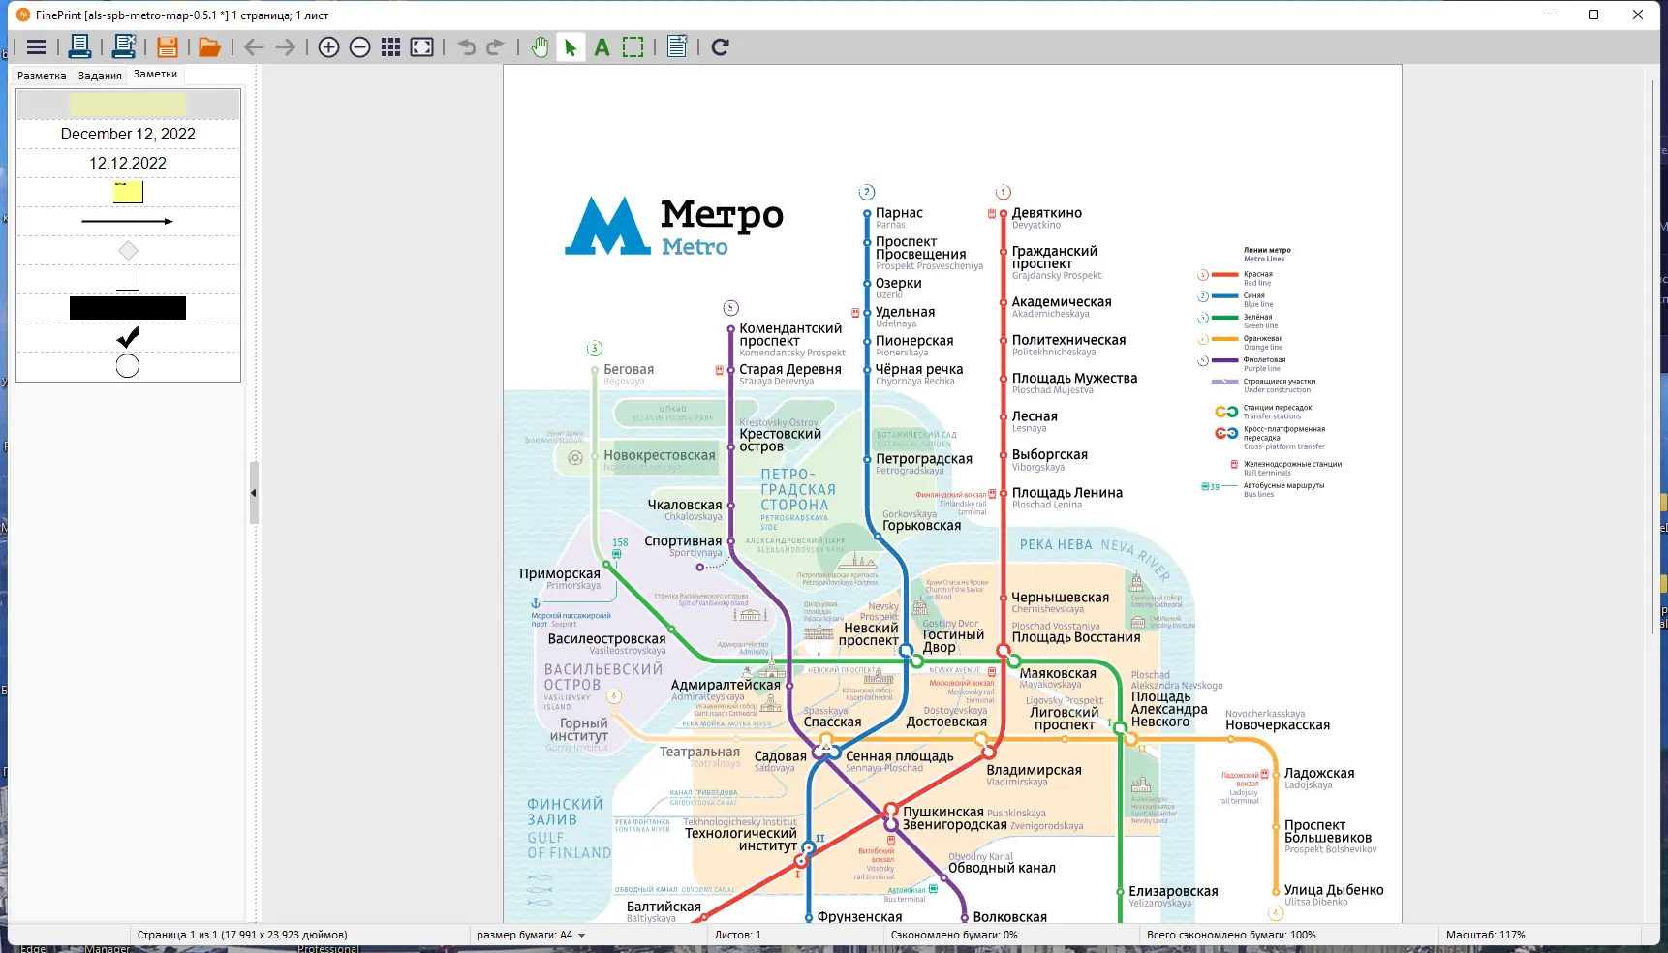
Task: Select the Hand pan tool
Action: coord(541,46)
